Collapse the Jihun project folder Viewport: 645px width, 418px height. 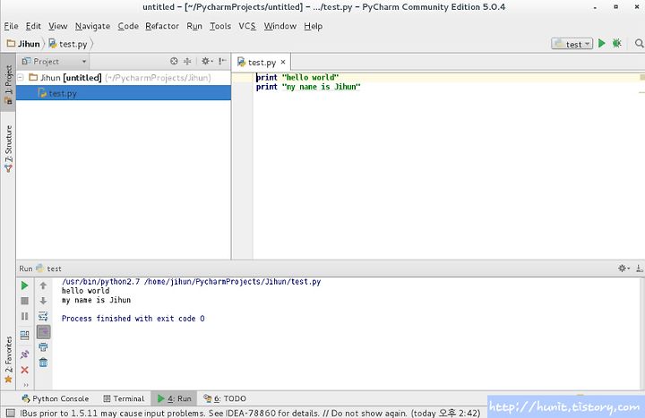21,77
